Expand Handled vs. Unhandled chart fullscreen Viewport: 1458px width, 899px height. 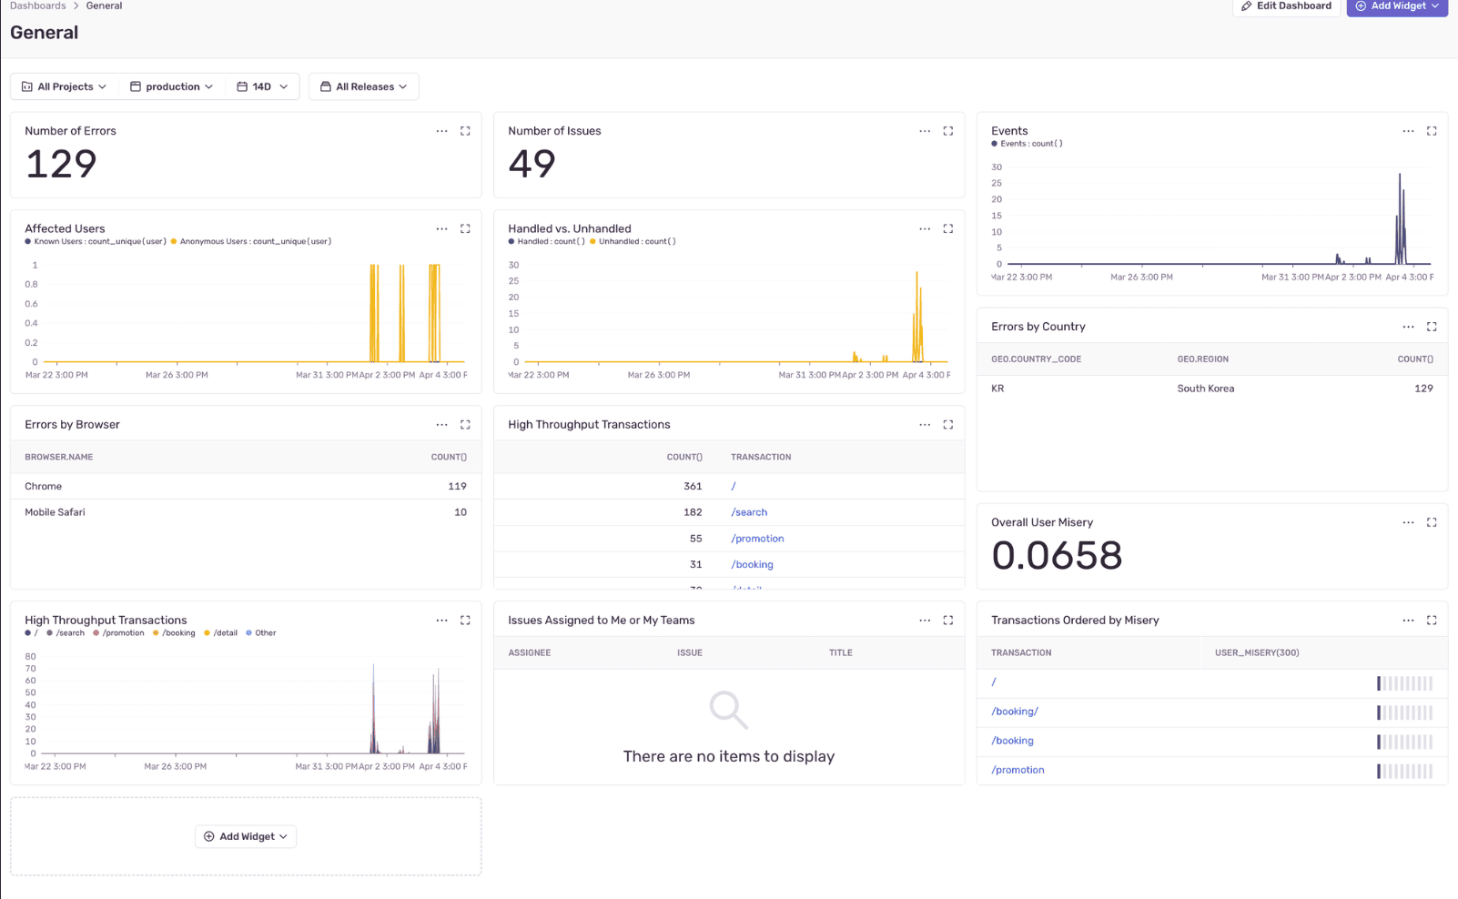pos(948,229)
